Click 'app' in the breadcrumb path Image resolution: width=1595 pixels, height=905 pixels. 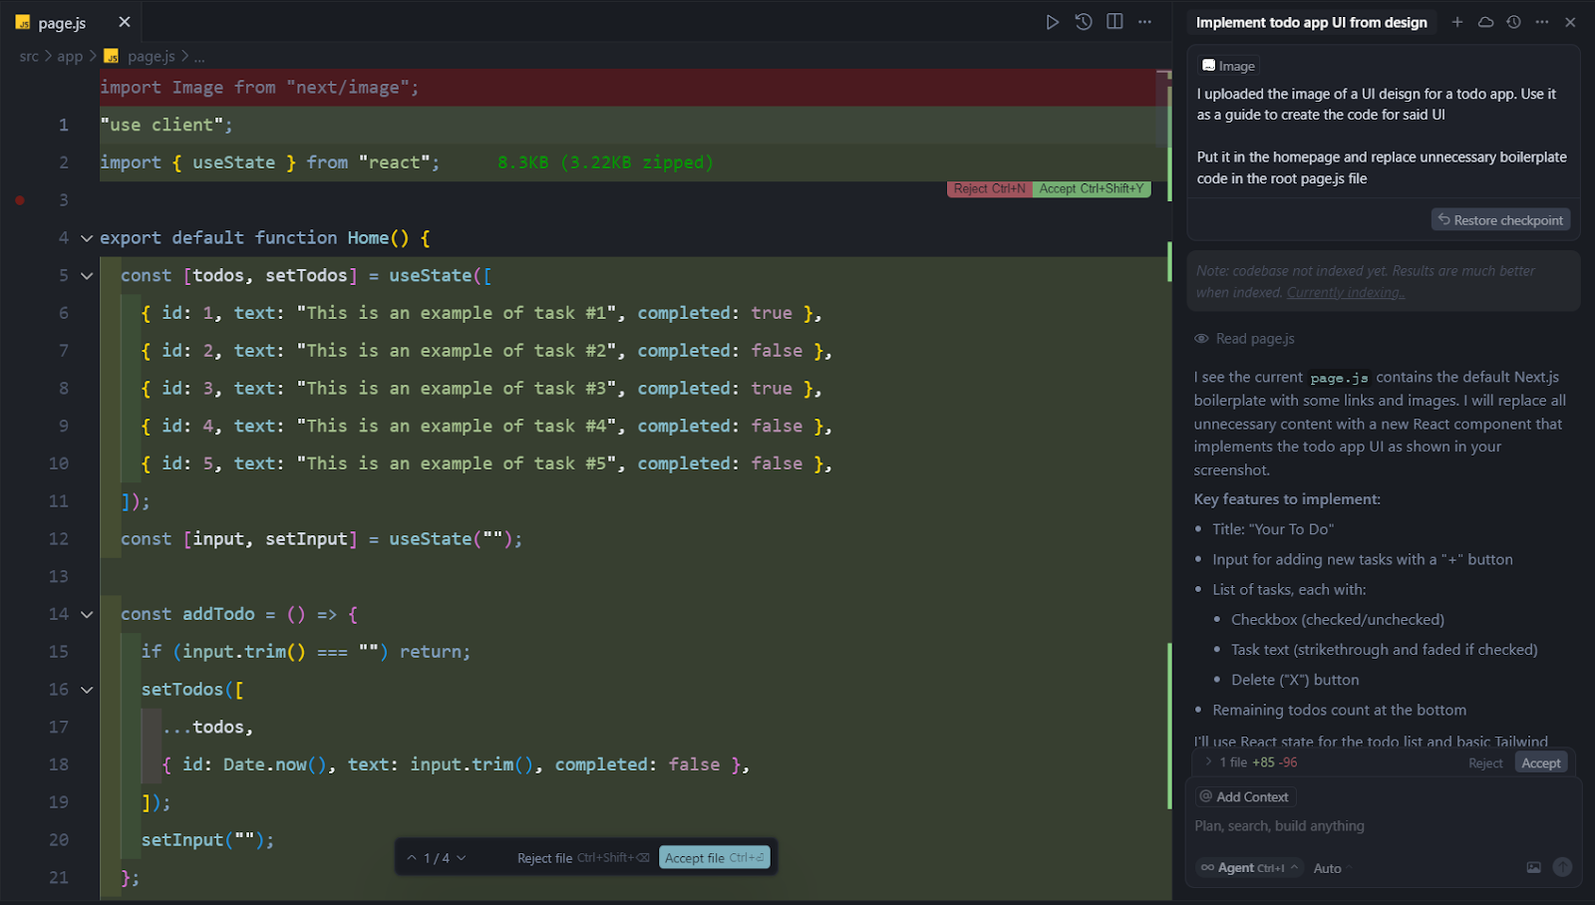tap(68, 57)
